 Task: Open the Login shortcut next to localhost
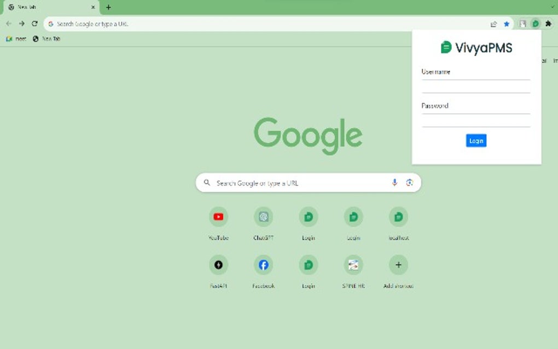(353, 217)
